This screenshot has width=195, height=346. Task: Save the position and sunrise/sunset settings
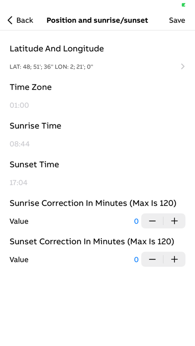click(177, 20)
